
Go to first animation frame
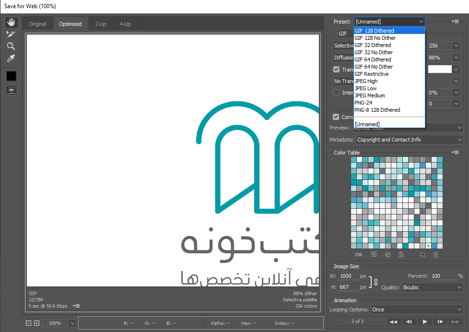tap(393, 321)
